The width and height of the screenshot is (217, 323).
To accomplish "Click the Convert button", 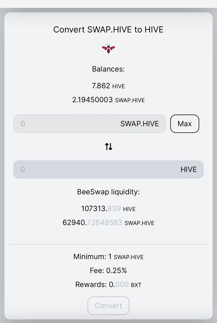I will (x=109, y=306).
